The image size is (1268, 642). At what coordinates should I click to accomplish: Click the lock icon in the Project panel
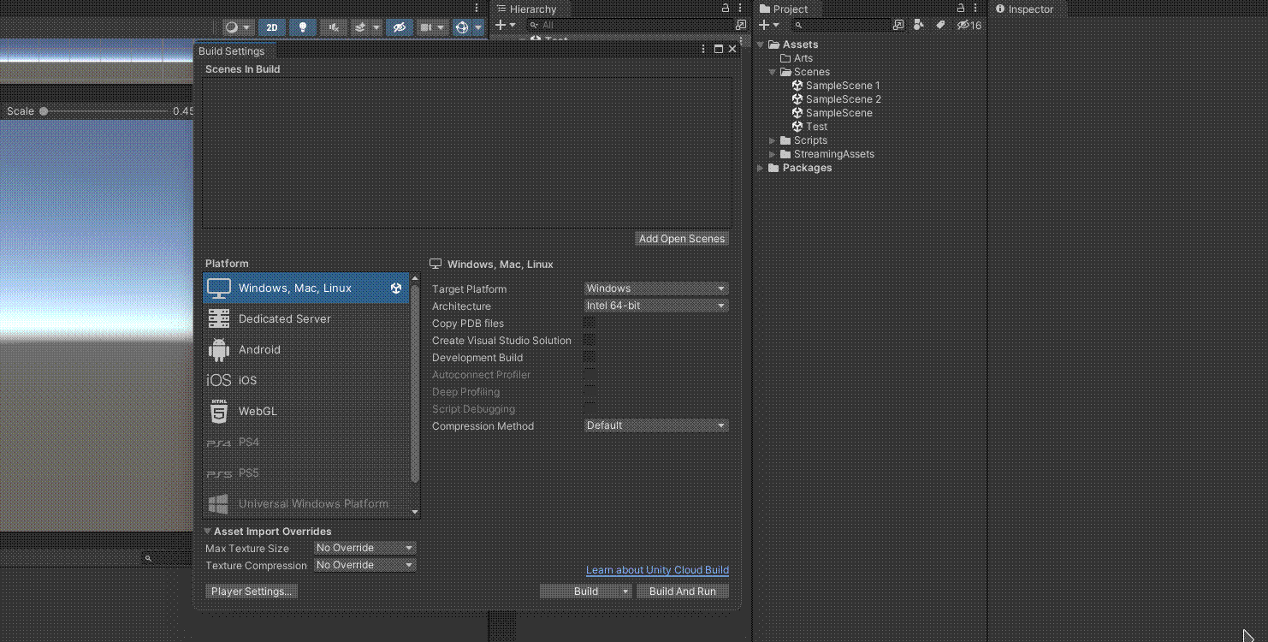(x=960, y=9)
